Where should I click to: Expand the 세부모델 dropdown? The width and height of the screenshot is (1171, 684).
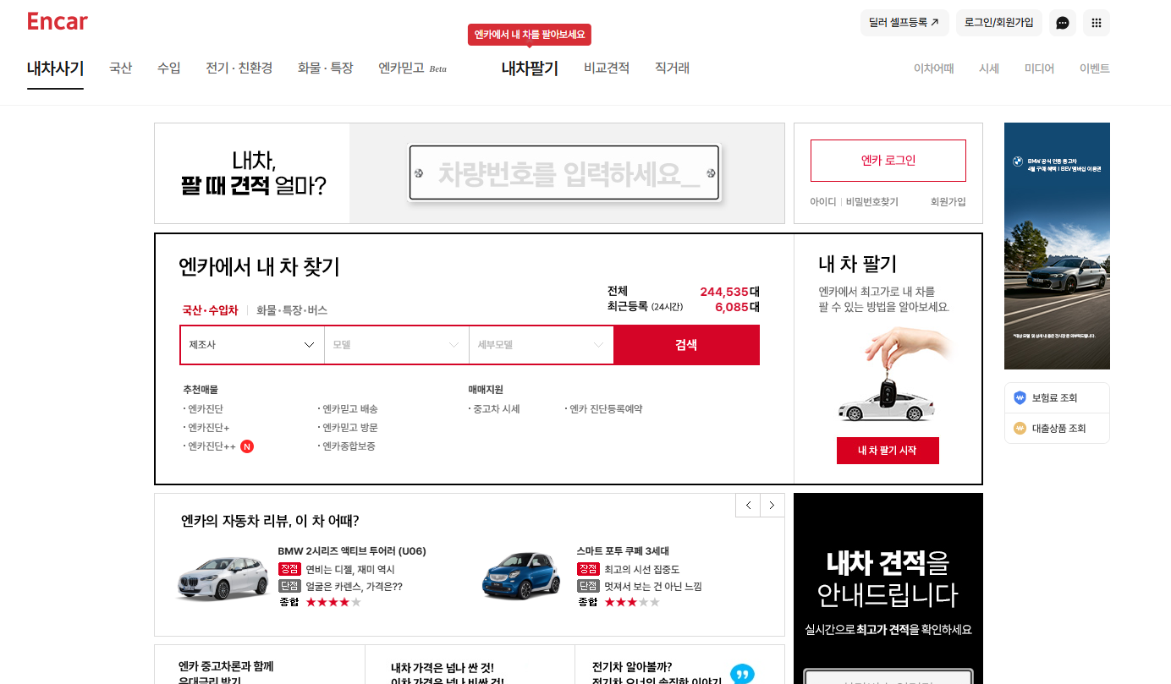point(542,345)
